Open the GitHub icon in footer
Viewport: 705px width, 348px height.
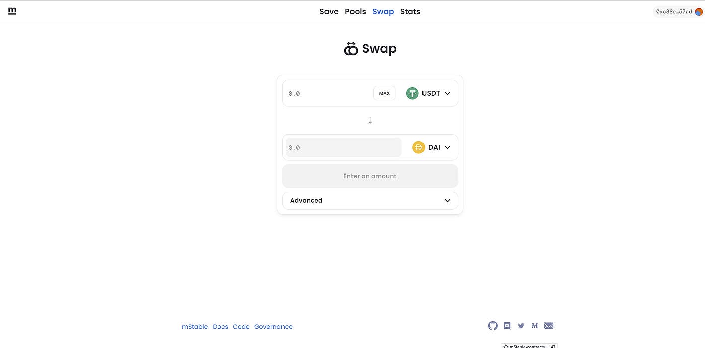493,326
